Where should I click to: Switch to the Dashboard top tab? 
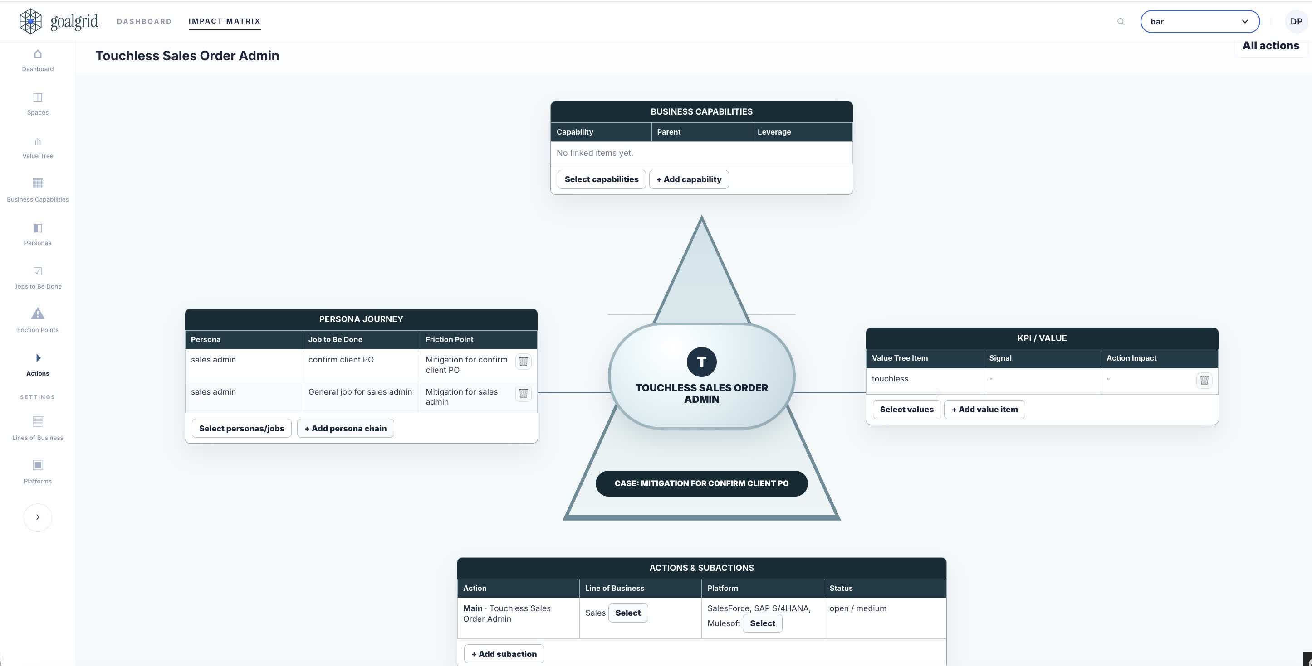coord(144,21)
